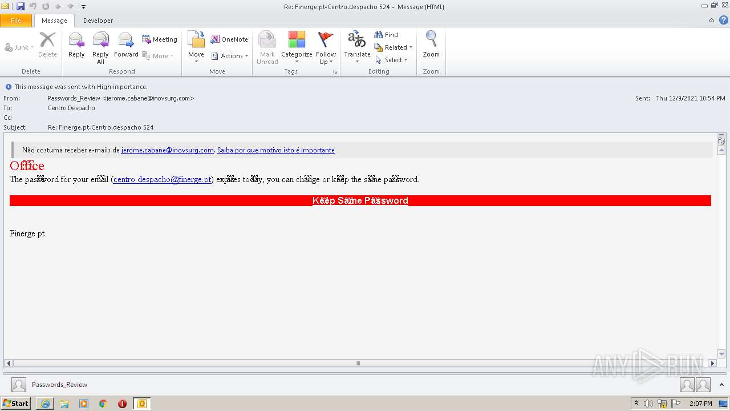Click Passwords_Review contact photo in People Pane
Screen dimensions: 730x411
(19, 385)
